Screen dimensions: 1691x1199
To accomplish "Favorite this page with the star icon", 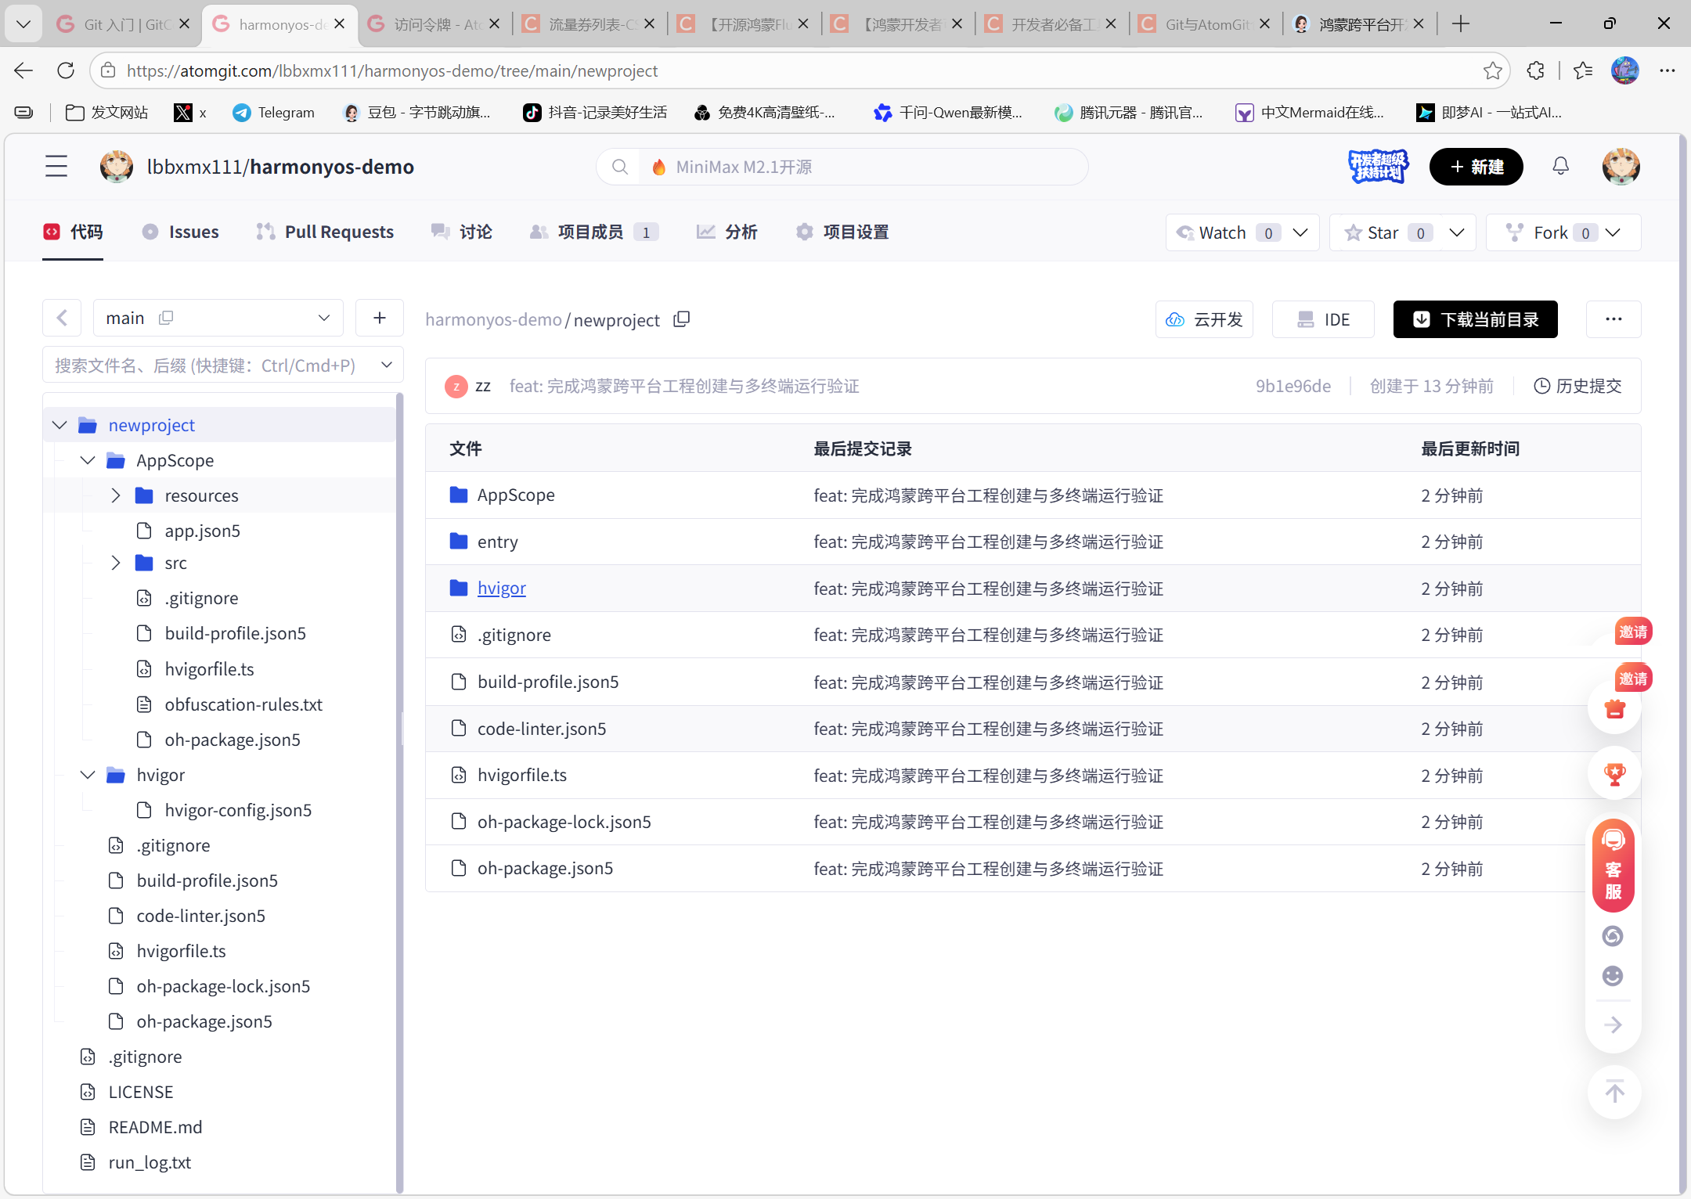I will [1492, 70].
